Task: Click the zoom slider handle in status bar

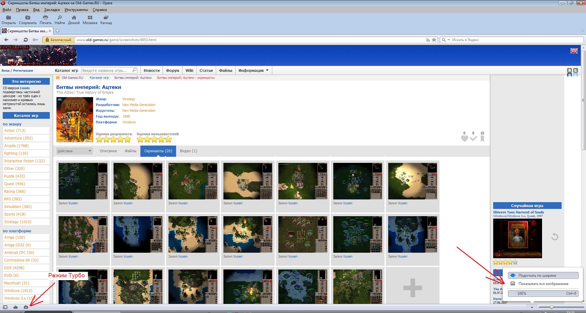Action: coord(551,307)
